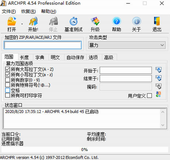Click the status window scroll down arrow
The width and height of the screenshot is (170, 160).
point(163,125)
